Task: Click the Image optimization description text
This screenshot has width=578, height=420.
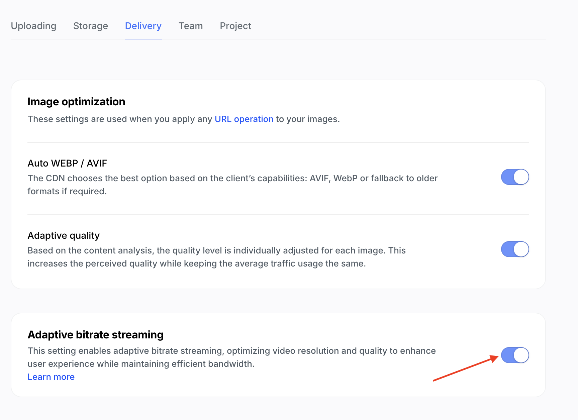Action: (183, 119)
